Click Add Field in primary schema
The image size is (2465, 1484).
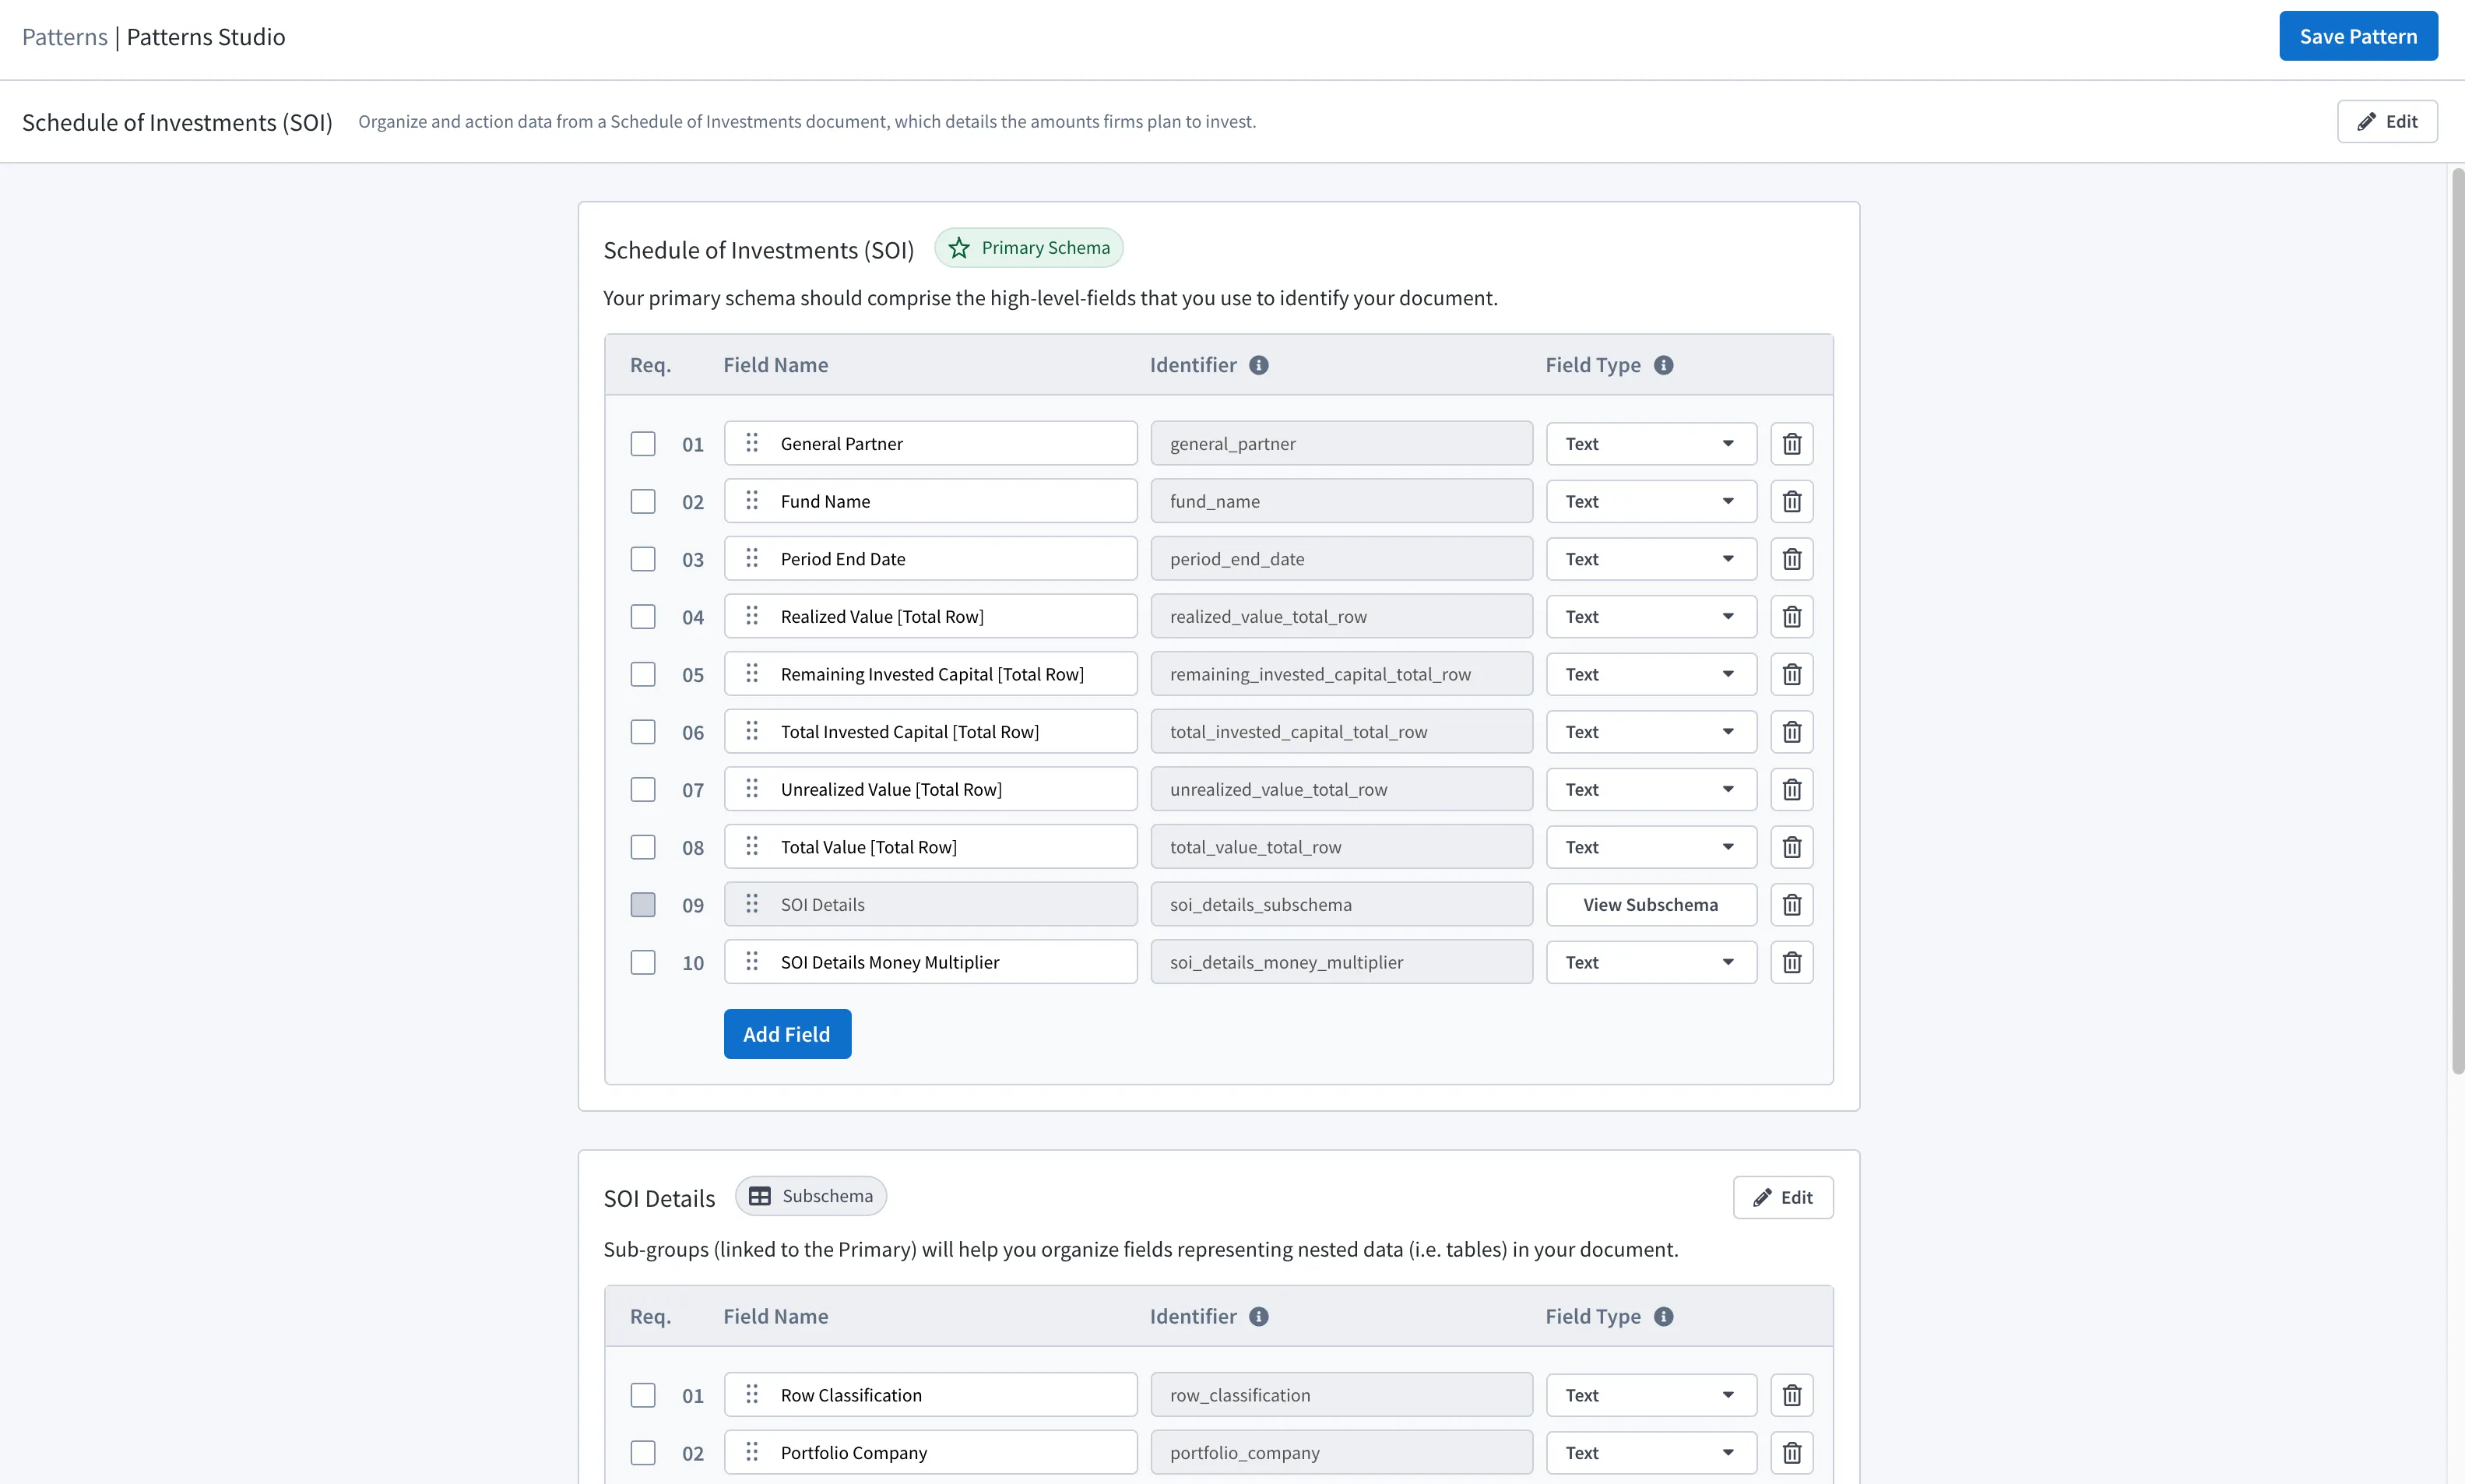(787, 1034)
